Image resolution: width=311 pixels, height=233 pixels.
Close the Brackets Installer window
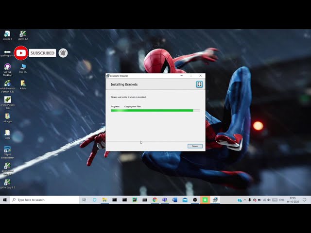pyautogui.click(x=200, y=76)
